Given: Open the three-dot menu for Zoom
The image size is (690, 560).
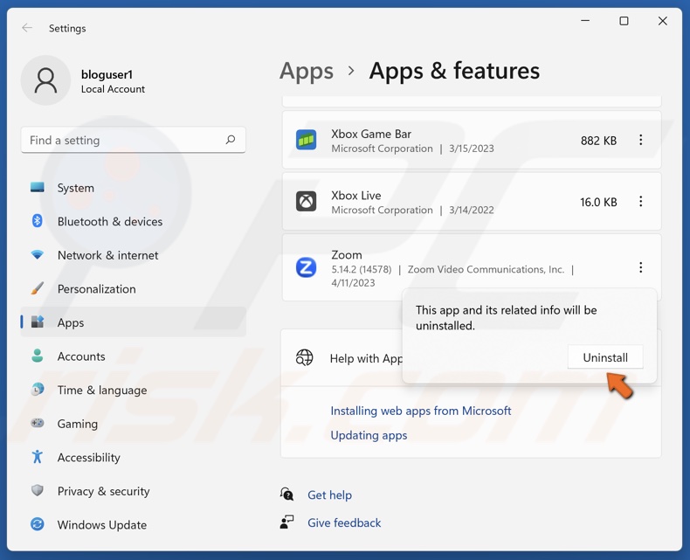Looking at the screenshot, I should pos(640,267).
